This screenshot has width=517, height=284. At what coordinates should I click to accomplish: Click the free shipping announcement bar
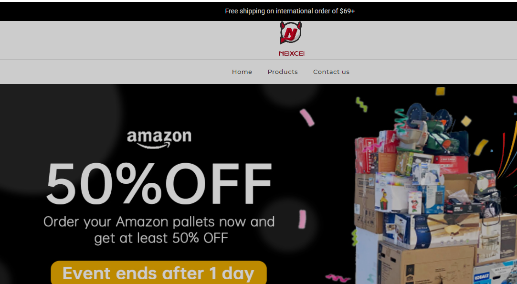pos(259,11)
